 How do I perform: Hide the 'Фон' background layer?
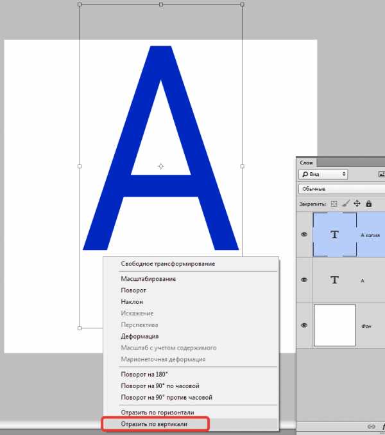pyautogui.click(x=305, y=326)
